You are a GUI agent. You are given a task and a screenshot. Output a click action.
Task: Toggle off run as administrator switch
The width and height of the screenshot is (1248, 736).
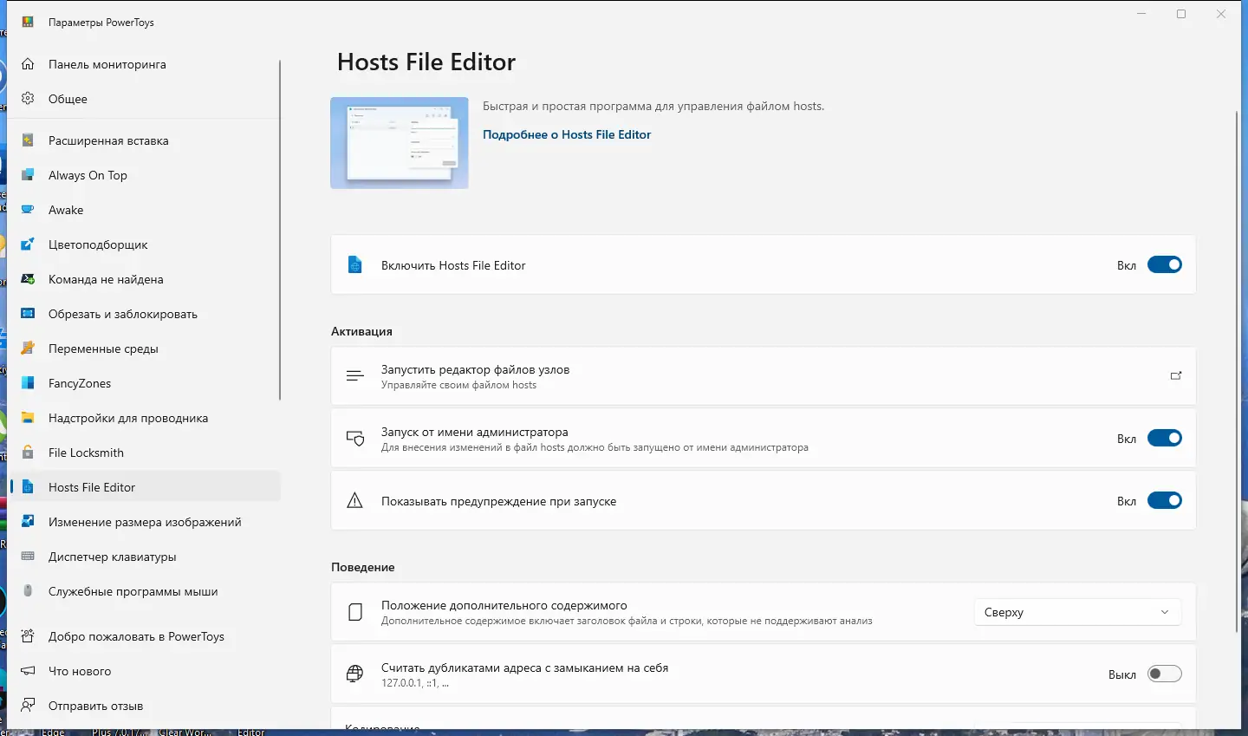tap(1164, 439)
